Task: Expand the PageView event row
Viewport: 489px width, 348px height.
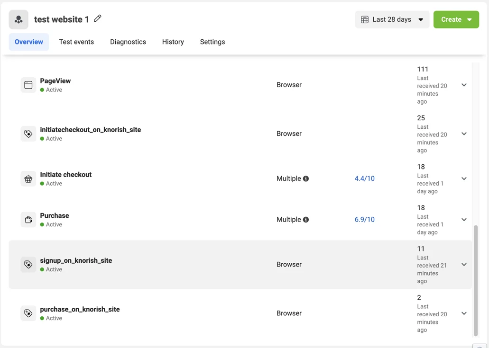Action: tap(464, 85)
